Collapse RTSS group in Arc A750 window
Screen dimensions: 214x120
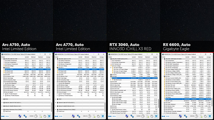pos(2,99)
